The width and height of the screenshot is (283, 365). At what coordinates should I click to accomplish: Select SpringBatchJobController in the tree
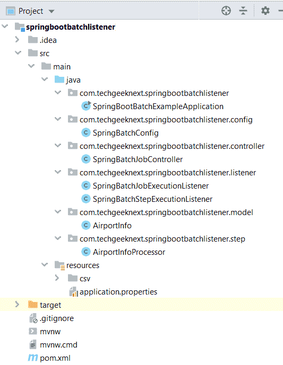coord(138,159)
